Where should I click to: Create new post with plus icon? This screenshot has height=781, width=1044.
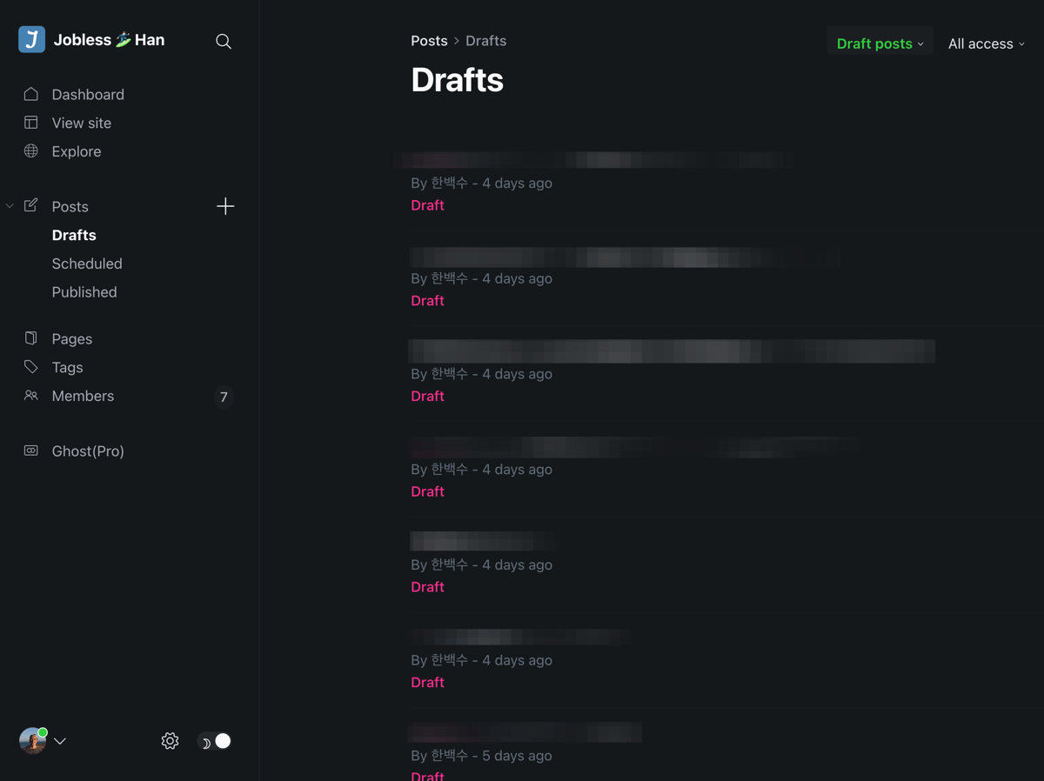225,206
